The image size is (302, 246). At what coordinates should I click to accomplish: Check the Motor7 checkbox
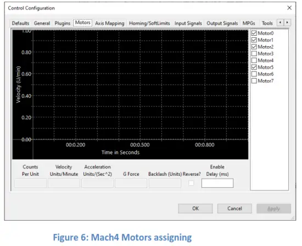254,81
